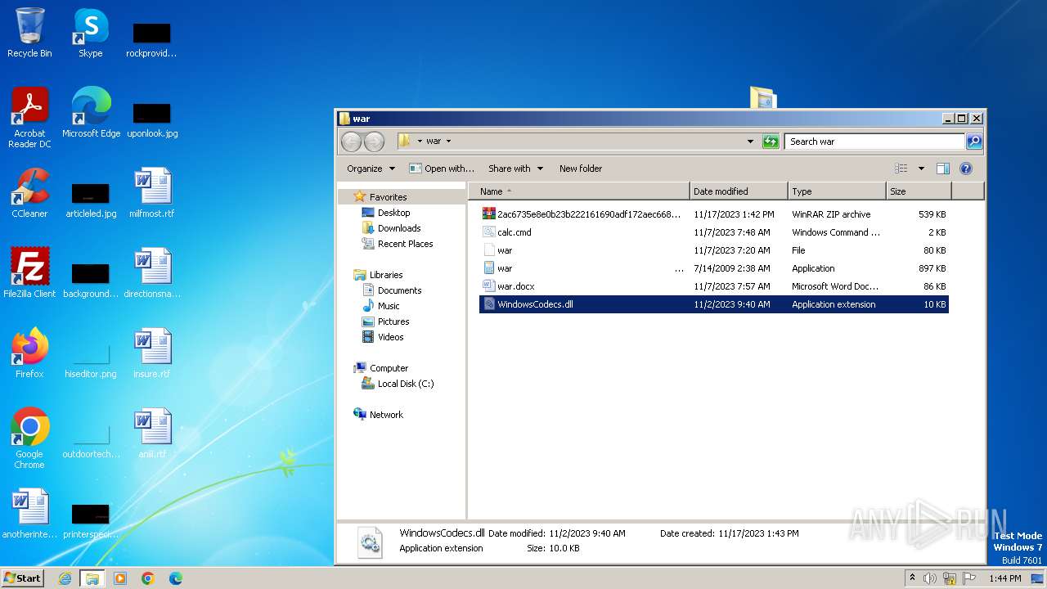The height and width of the screenshot is (589, 1047).
Task: Click war breadcrumb dropdown arrow
Action: click(x=448, y=142)
